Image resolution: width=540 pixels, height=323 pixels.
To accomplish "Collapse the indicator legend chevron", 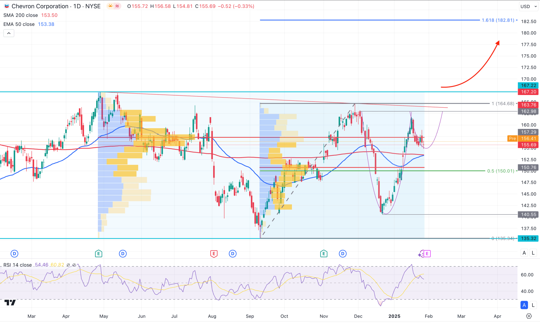I will click(9, 33).
